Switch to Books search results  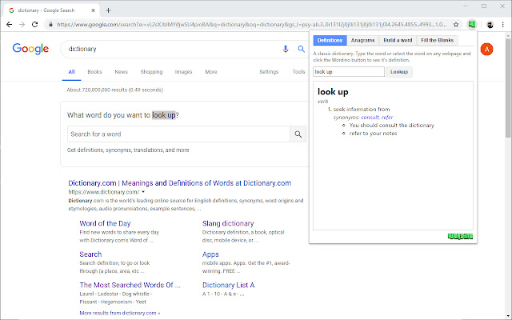click(x=94, y=72)
